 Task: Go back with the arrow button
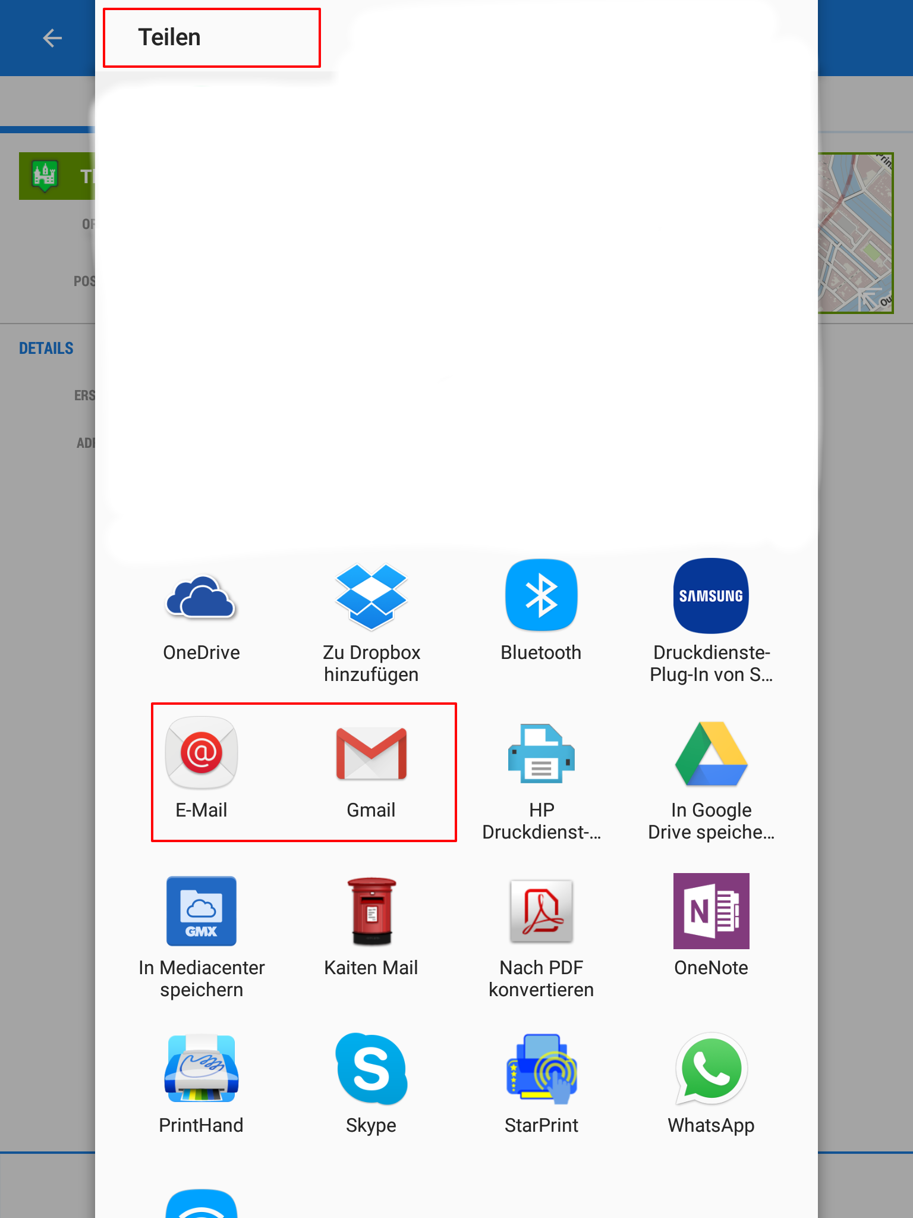click(52, 38)
